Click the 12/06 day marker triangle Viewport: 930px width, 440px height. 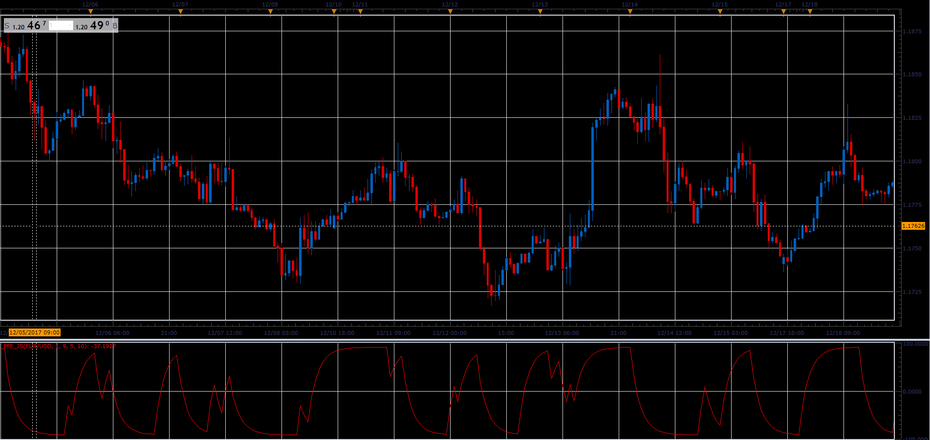90,12
